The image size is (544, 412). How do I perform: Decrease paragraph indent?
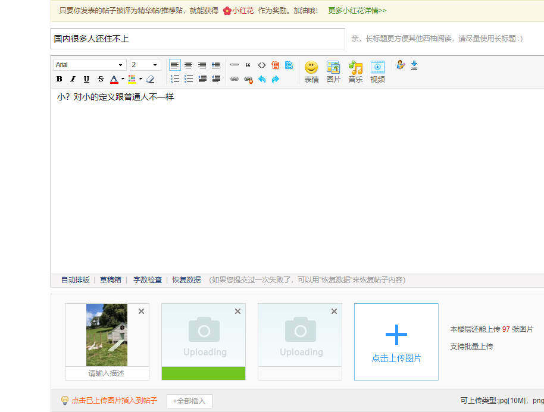[x=216, y=79]
